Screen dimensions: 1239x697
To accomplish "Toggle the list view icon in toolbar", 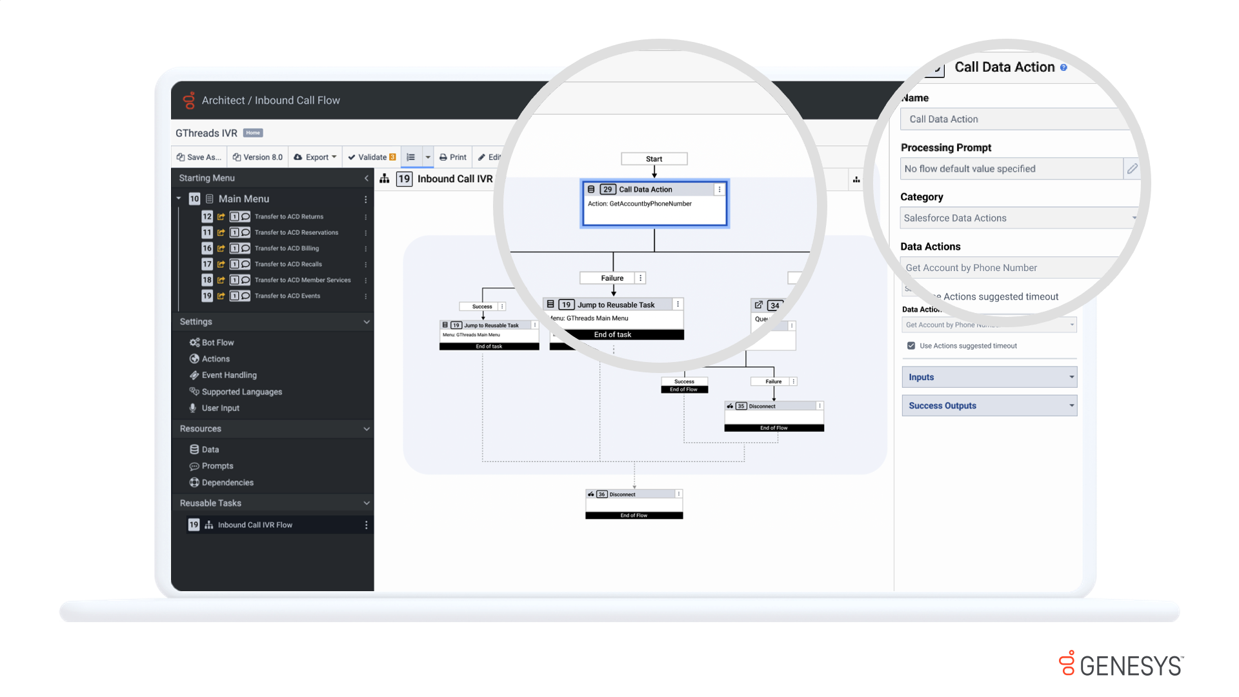I will click(411, 157).
